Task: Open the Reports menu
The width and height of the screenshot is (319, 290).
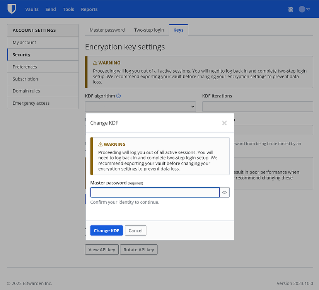Action: click(89, 9)
